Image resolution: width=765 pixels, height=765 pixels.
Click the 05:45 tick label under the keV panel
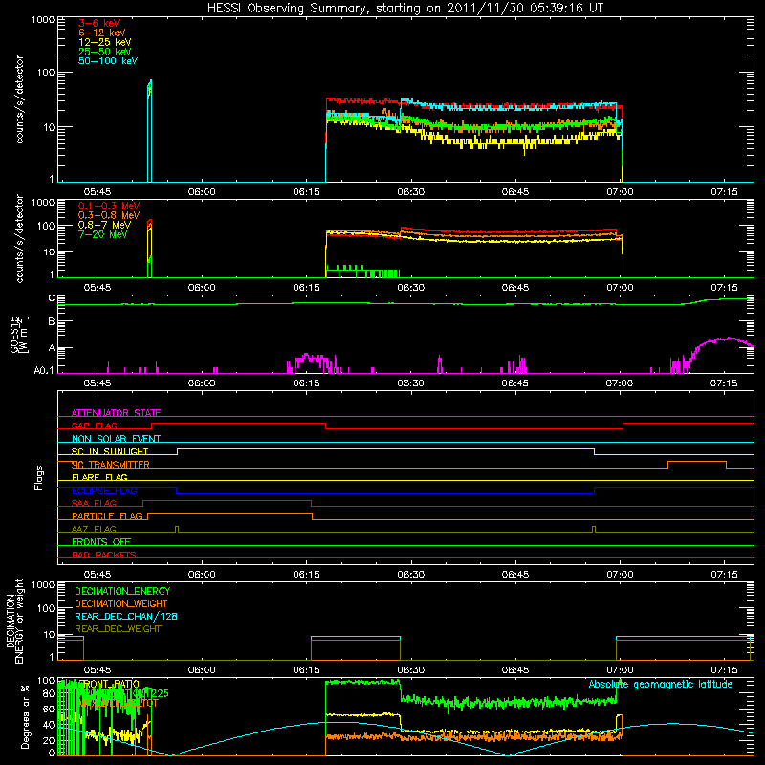click(98, 192)
